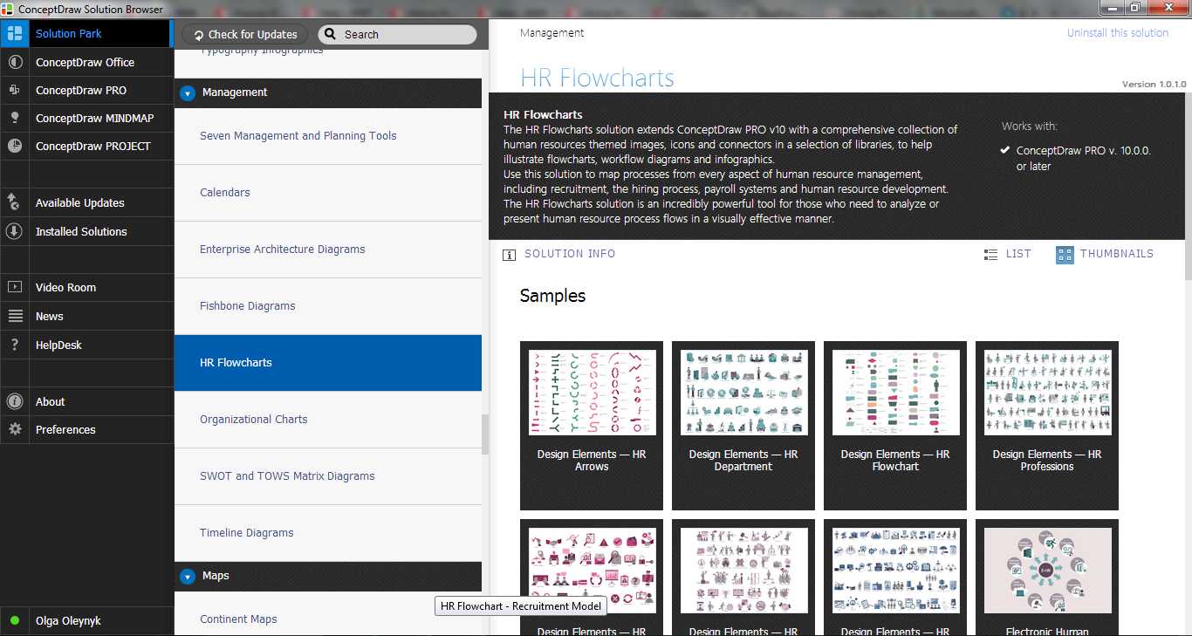Click the ConceptDraw PRO icon

point(14,90)
